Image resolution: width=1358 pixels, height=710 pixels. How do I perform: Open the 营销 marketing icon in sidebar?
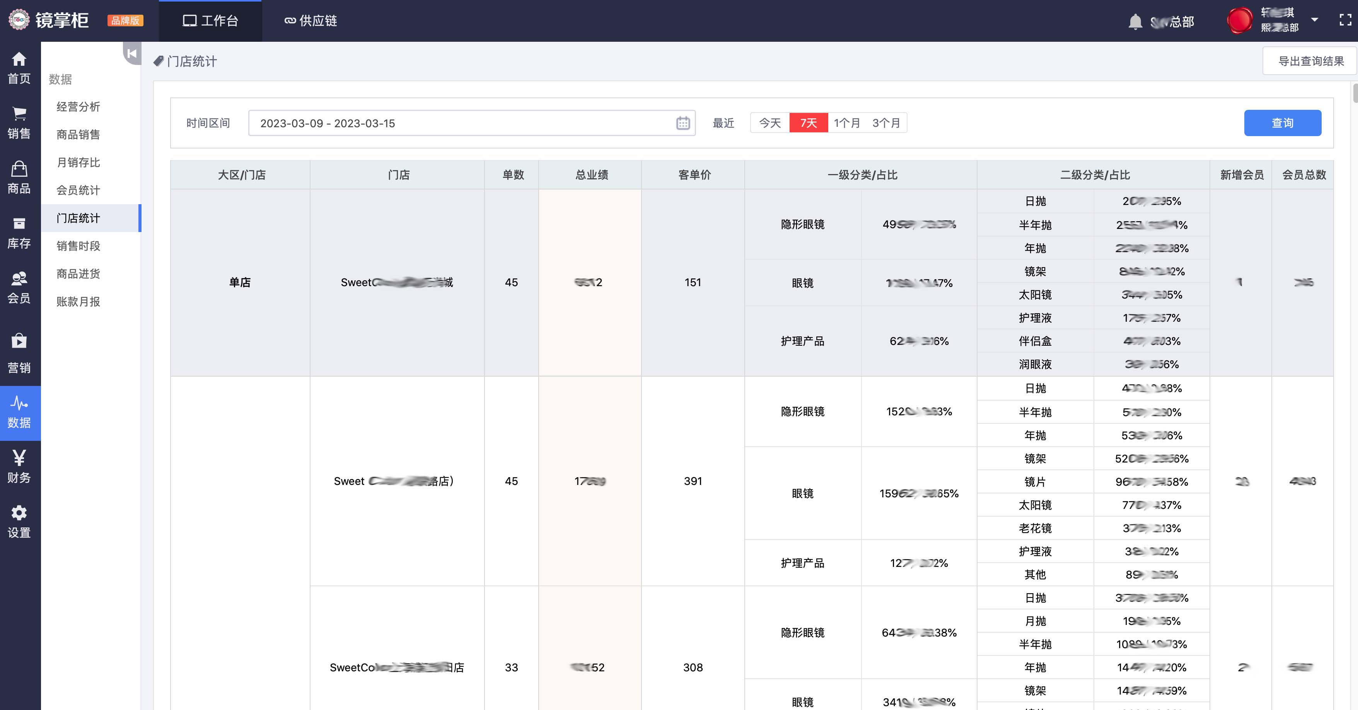[x=19, y=341]
